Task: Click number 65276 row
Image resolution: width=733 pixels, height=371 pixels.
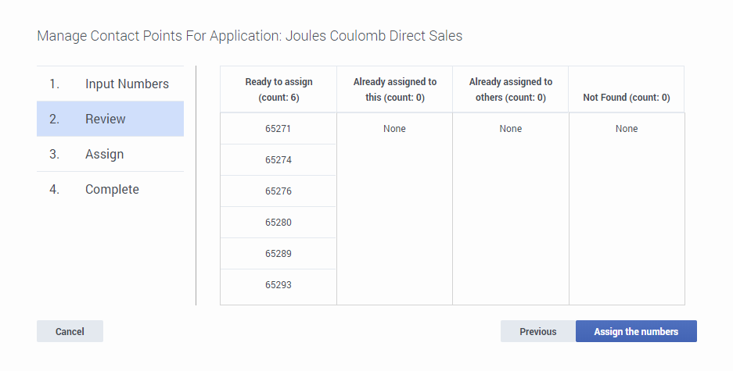Action: (278, 191)
